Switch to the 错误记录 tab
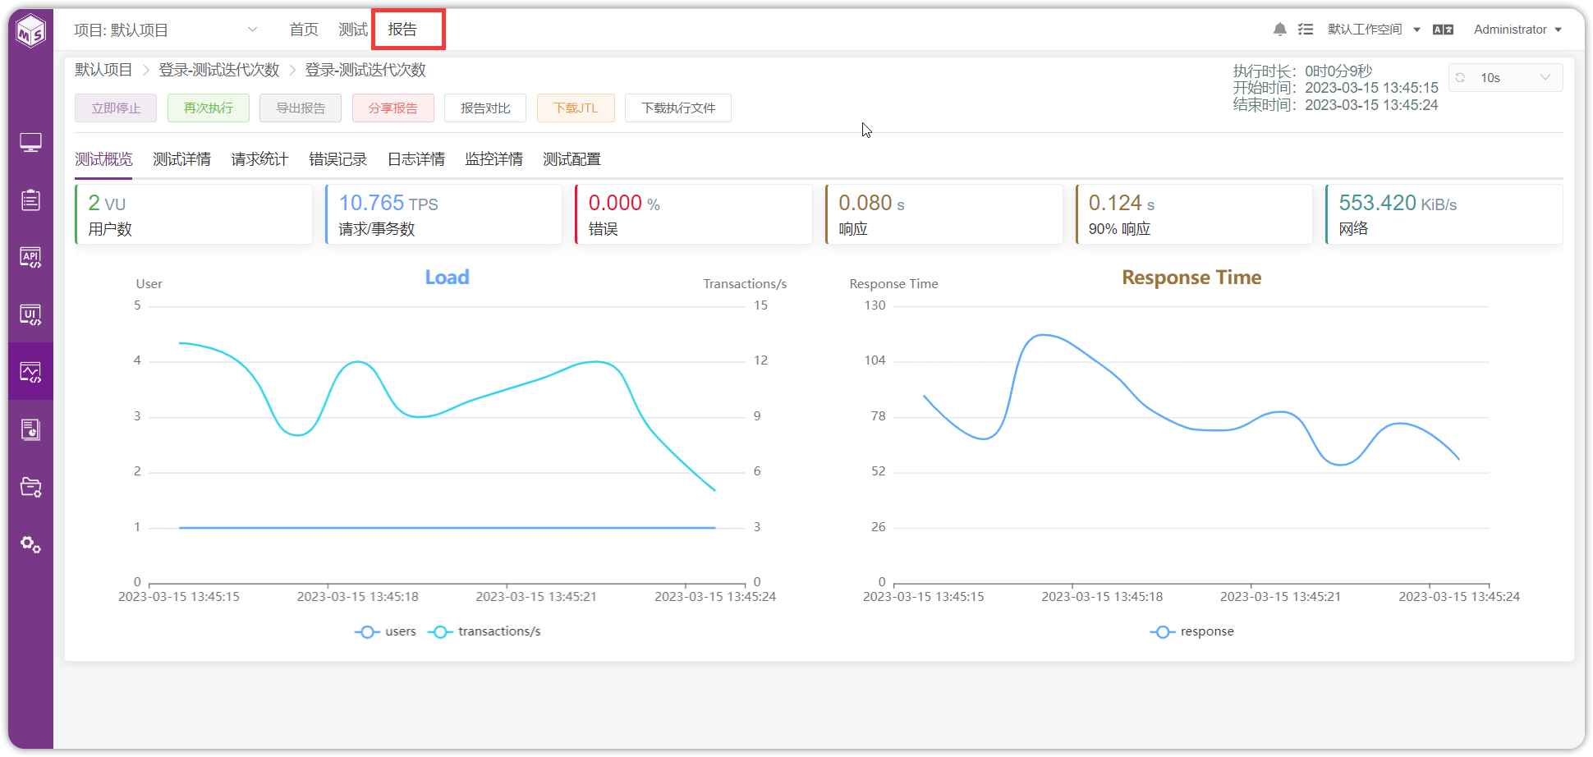Viewport: 1593px width, 757px height. (x=337, y=159)
